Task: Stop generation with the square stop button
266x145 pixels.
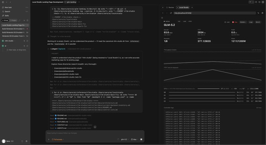Action: [x=141, y=140]
